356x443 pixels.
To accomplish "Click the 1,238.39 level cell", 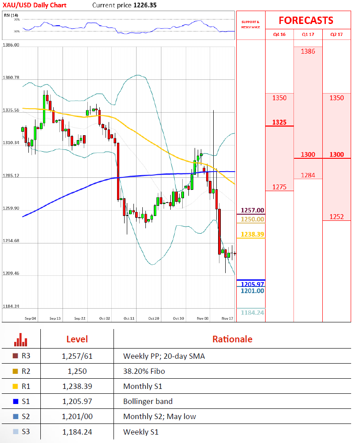I will [x=77, y=386].
